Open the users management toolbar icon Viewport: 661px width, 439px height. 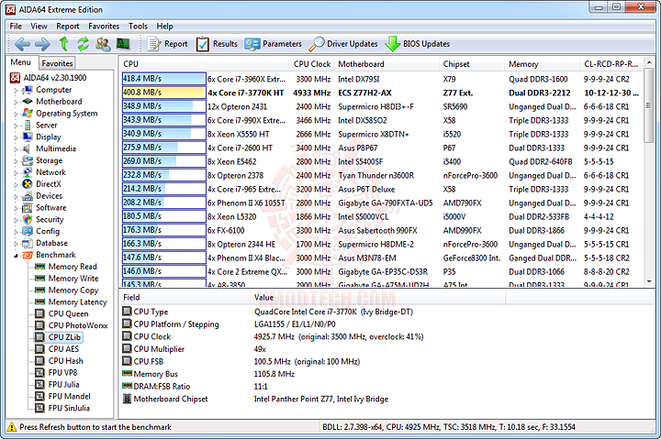(103, 44)
